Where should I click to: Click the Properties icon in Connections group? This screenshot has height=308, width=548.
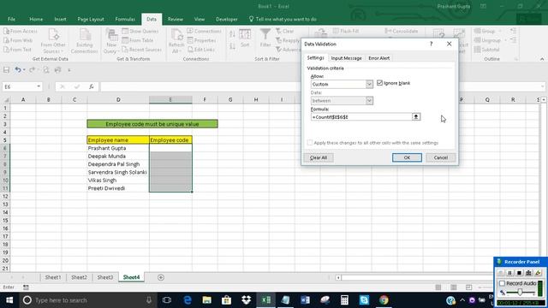190,40
